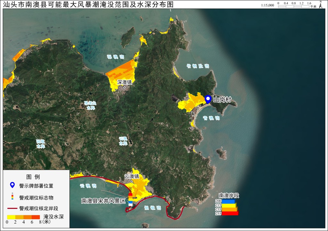
Task: Click the light orange 2–4 meter depth swatch
Action: point(19,217)
